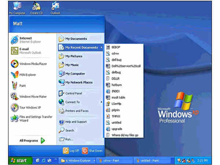Select the Create CD desktop icon

(36, 7)
